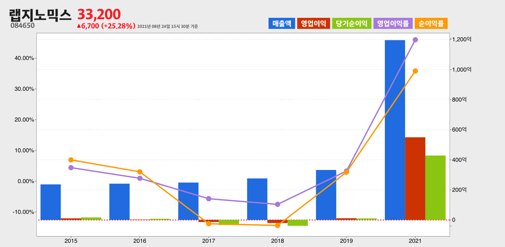Select the 2021 red operating profit bar
The height and width of the screenshot is (247, 505).
tap(415, 179)
